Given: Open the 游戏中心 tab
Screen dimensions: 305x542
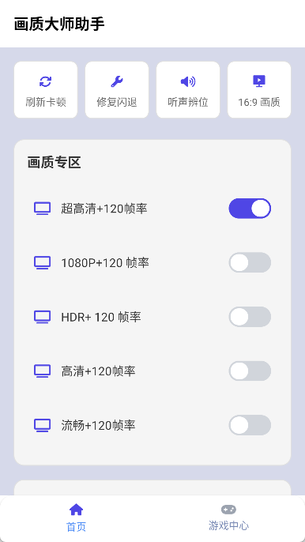Looking at the screenshot, I should (228, 518).
